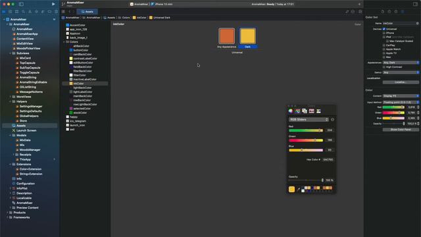Select AccentColor in the asset list

(x=78, y=25)
